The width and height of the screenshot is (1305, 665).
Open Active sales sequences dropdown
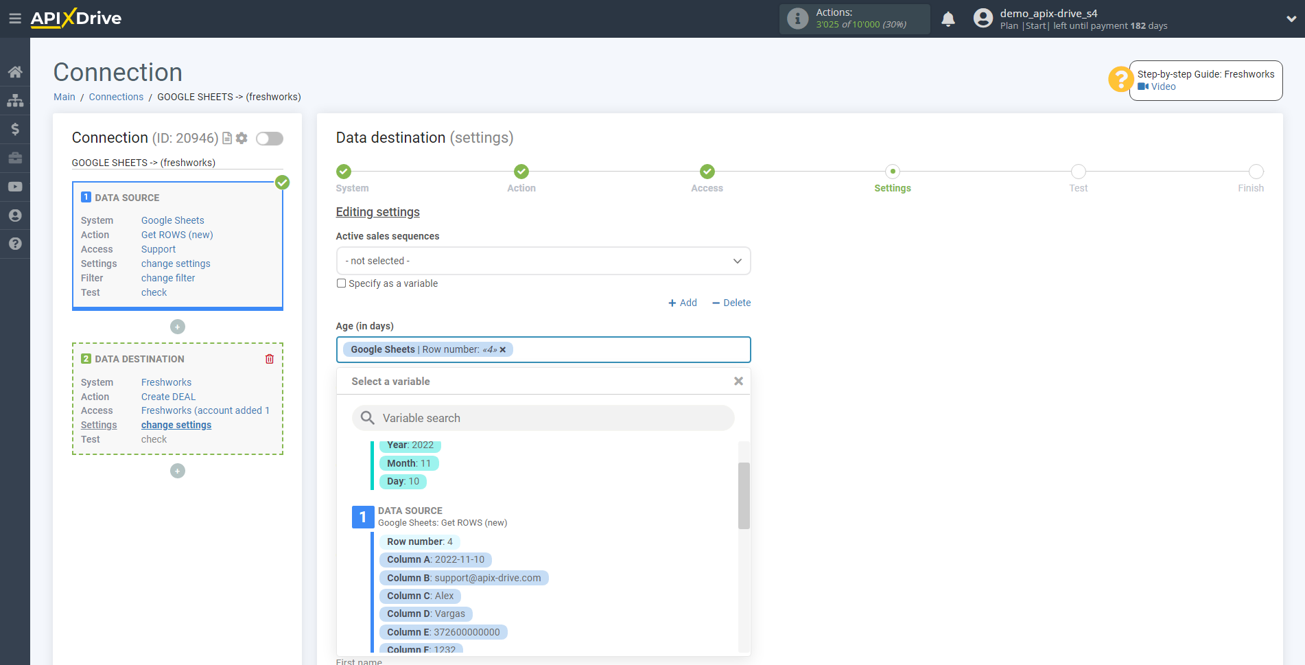[x=543, y=261]
